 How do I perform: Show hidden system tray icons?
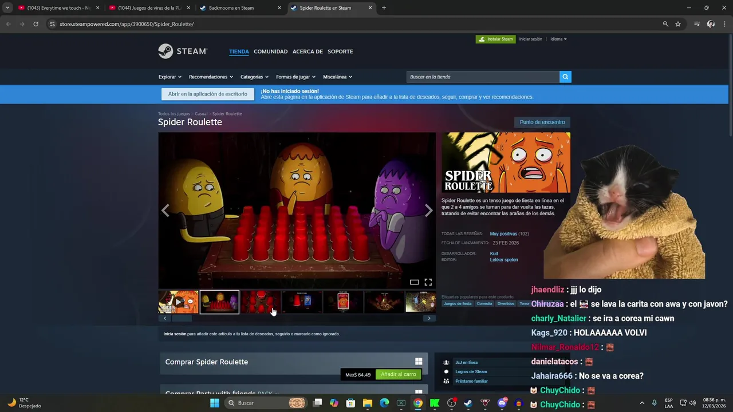[641, 403]
